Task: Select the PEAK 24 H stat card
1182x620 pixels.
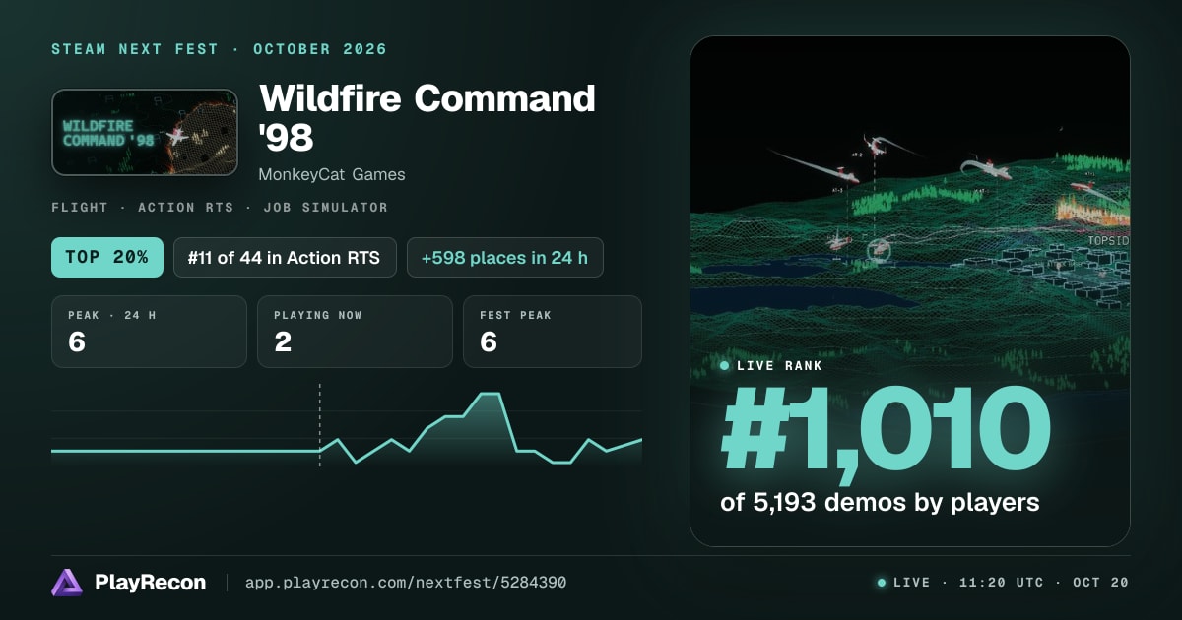Action: (x=149, y=332)
